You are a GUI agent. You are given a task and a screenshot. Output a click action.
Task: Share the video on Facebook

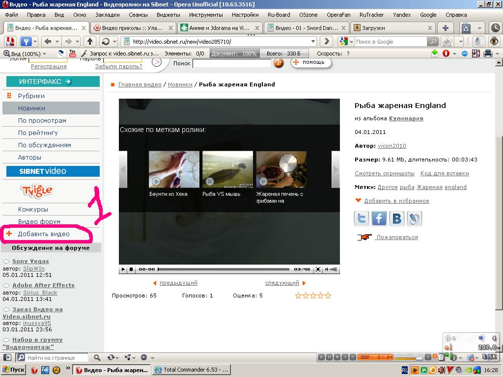(x=379, y=218)
